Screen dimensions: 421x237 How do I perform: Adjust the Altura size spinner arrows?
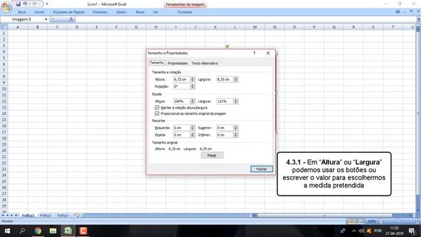coord(192,79)
